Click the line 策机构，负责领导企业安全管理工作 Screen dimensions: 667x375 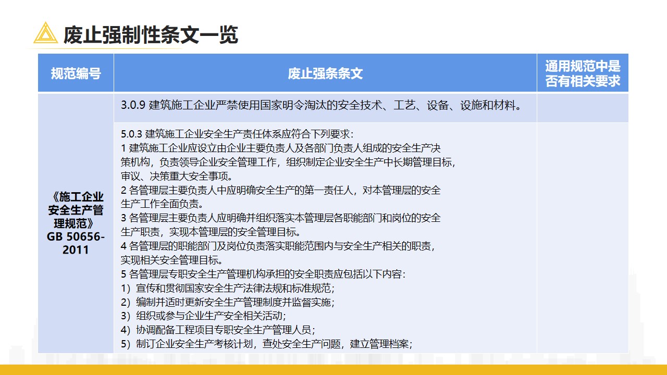289,162
